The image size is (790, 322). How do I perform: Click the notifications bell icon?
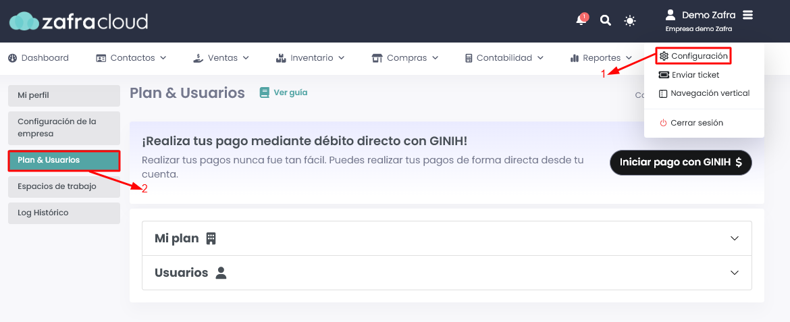[x=581, y=20]
